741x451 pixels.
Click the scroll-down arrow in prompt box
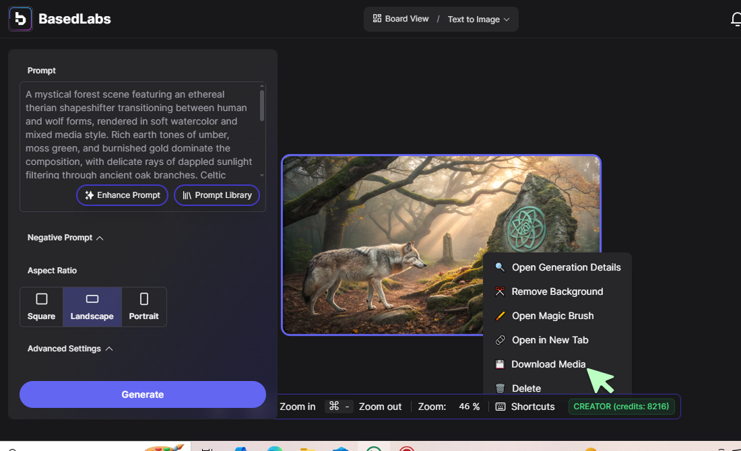[262, 175]
